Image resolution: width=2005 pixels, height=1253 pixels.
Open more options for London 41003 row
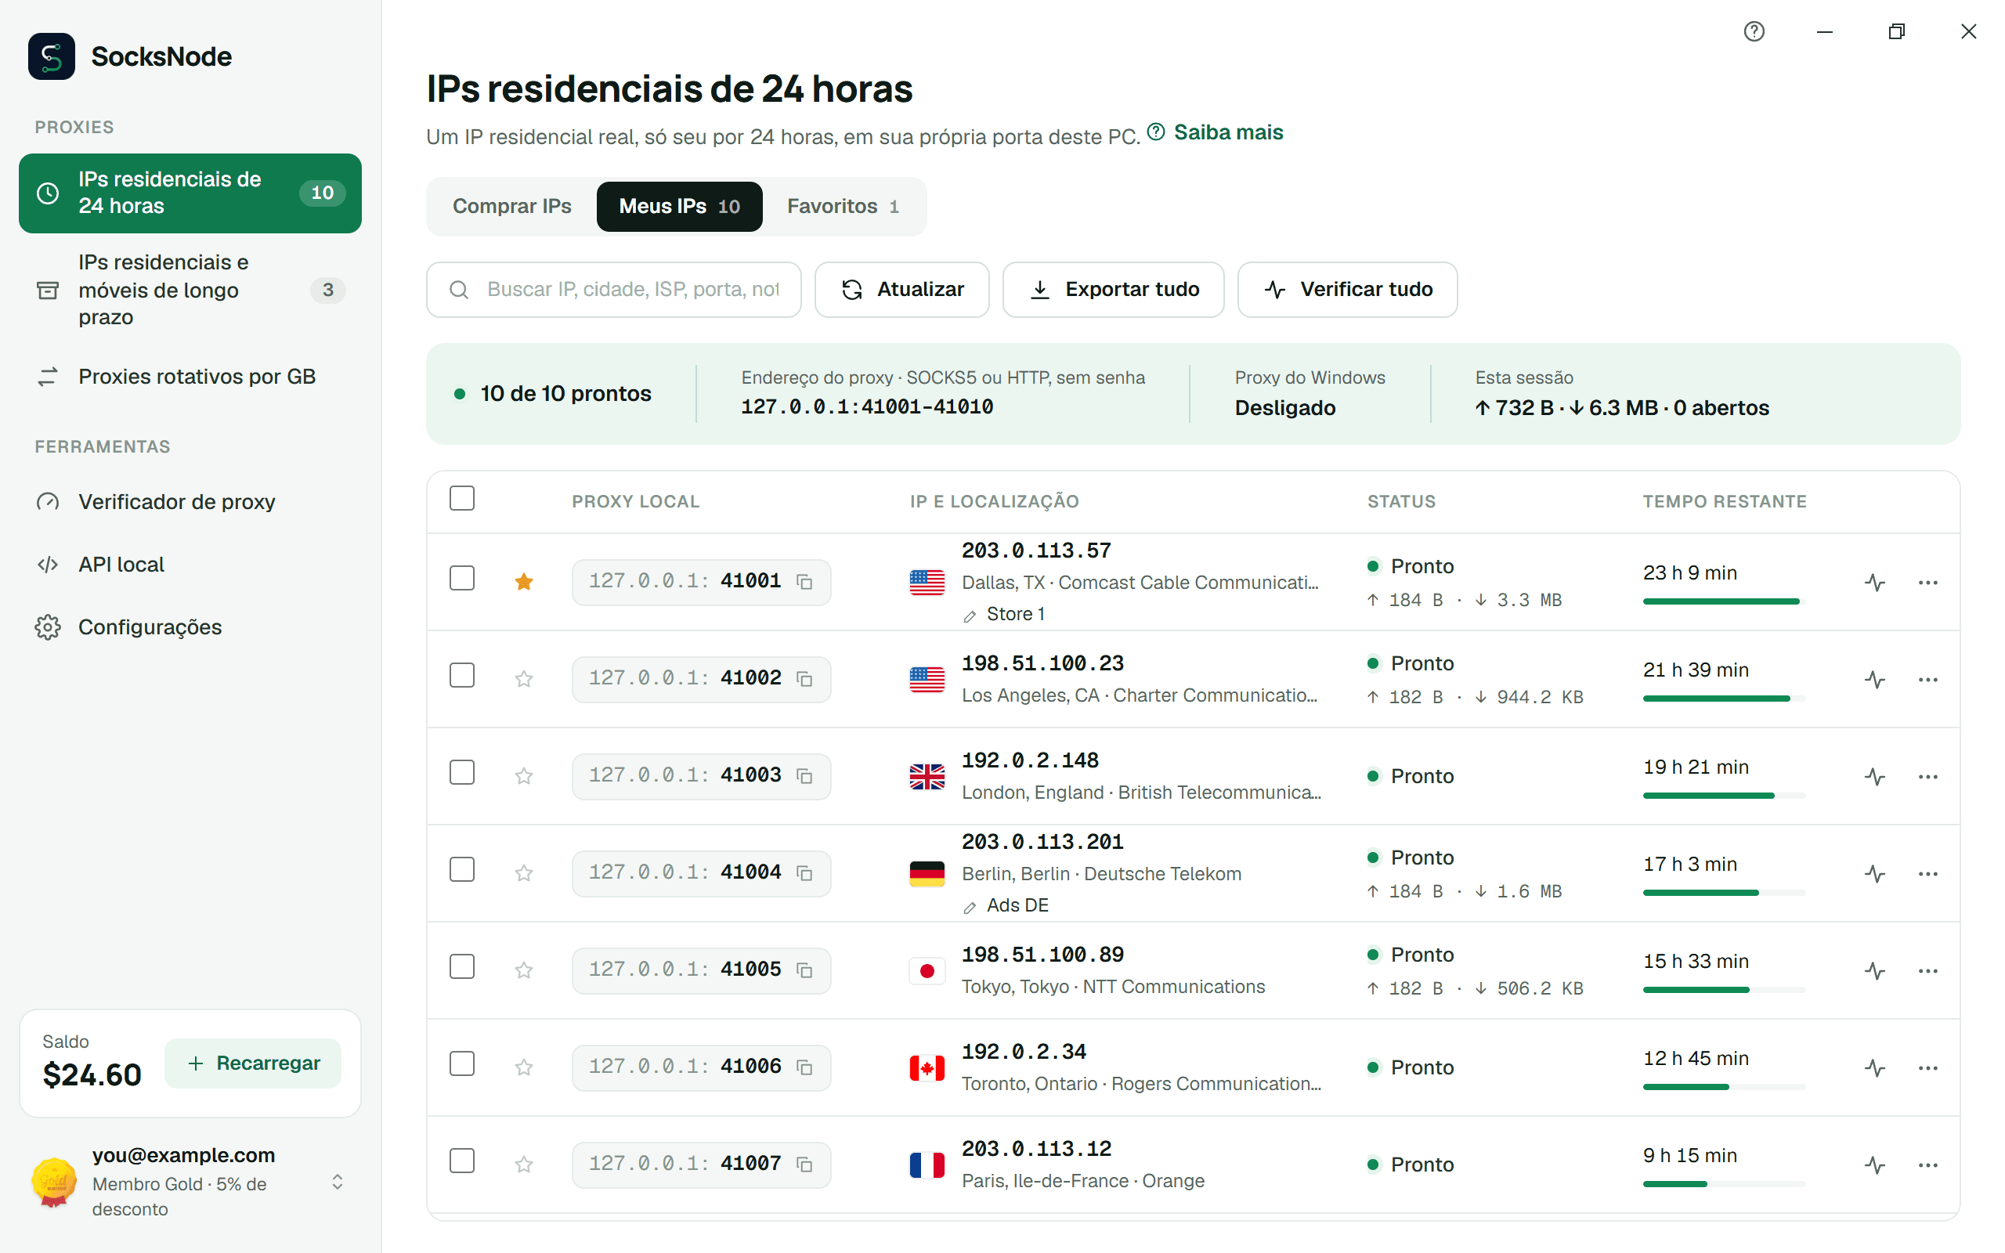click(1928, 777)
